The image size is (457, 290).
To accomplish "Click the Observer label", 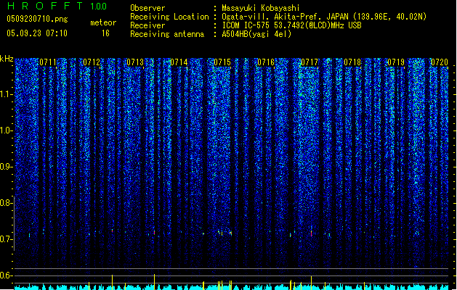I will [x=147, y=8].
